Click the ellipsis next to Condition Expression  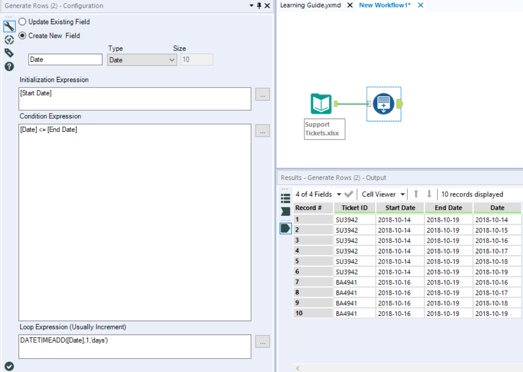pos(262,131)
